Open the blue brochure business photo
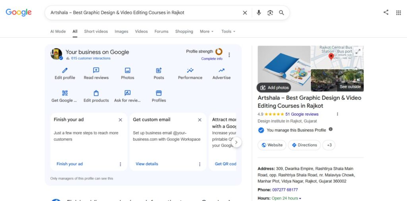This screenshot has width=407, height=201. (284, 68)
